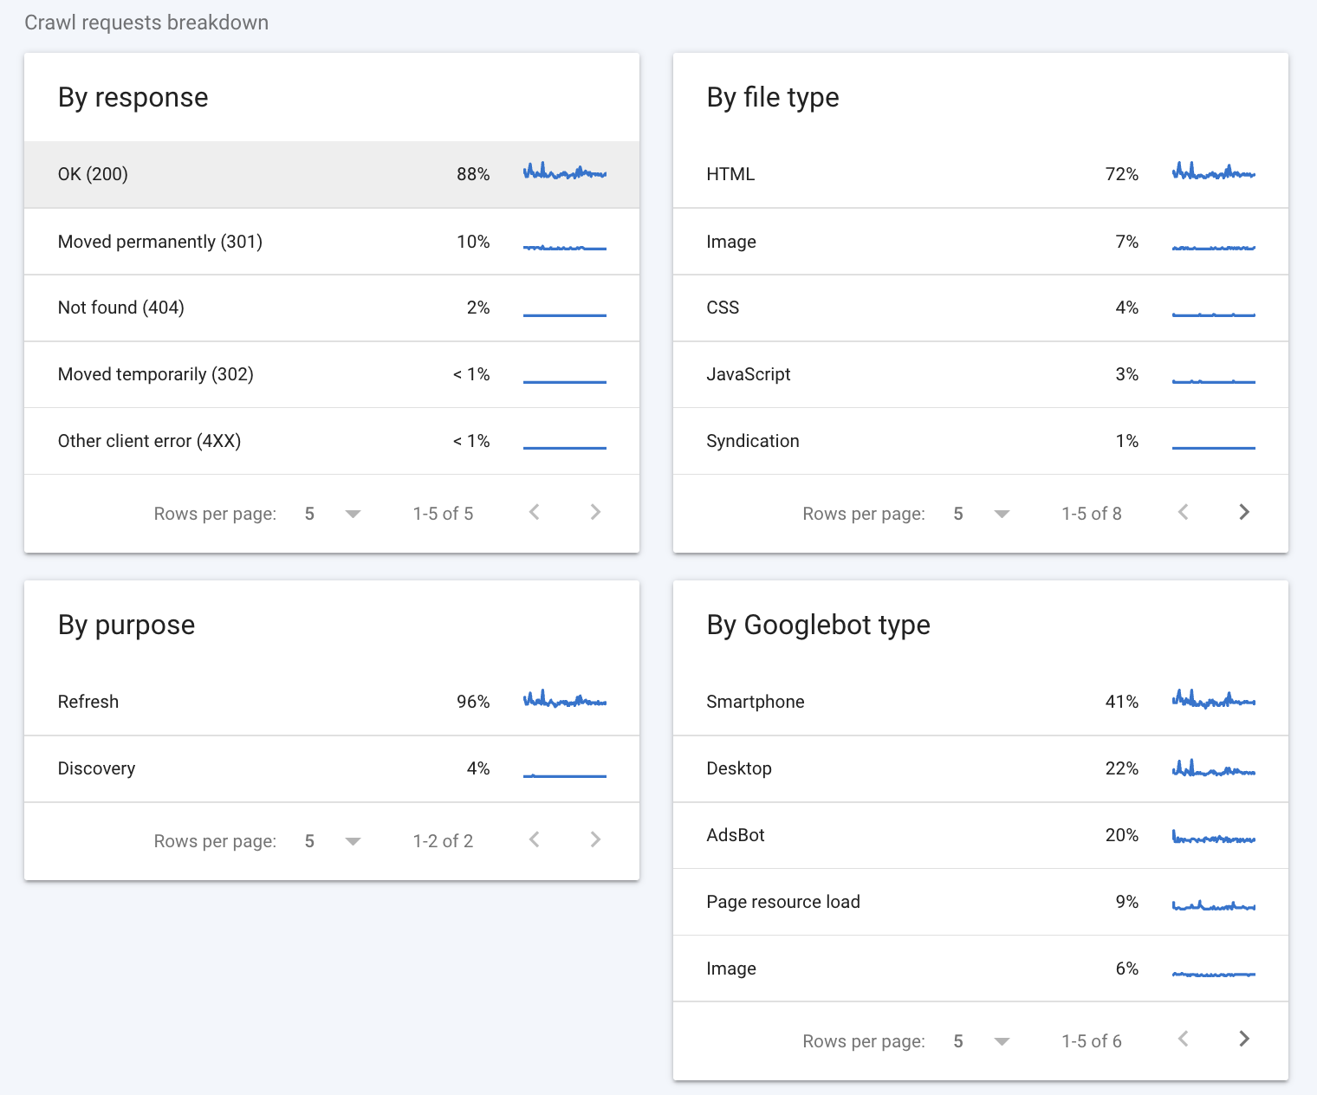Click the Crawl requests breakdown title
Screen dimensions: 1317x1095
(x=146, y=23)
